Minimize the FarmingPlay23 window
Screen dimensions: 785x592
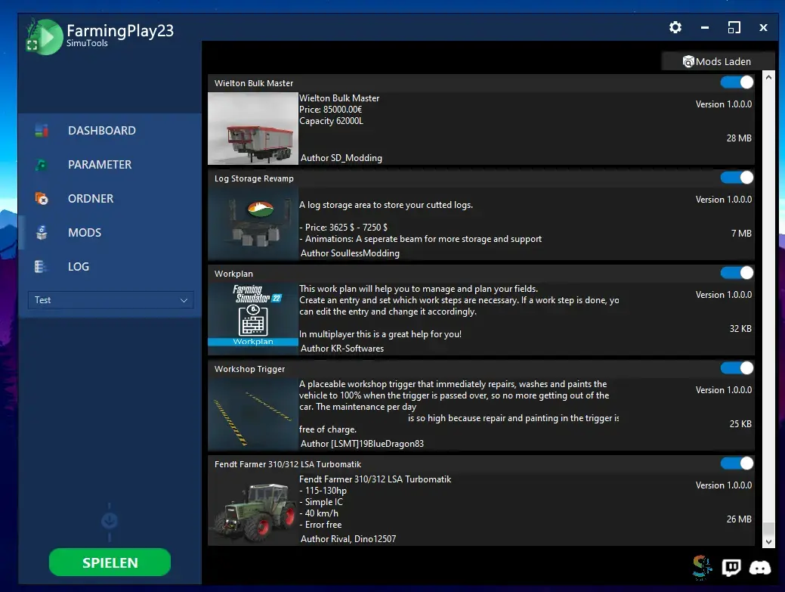(x=705, y=27)
